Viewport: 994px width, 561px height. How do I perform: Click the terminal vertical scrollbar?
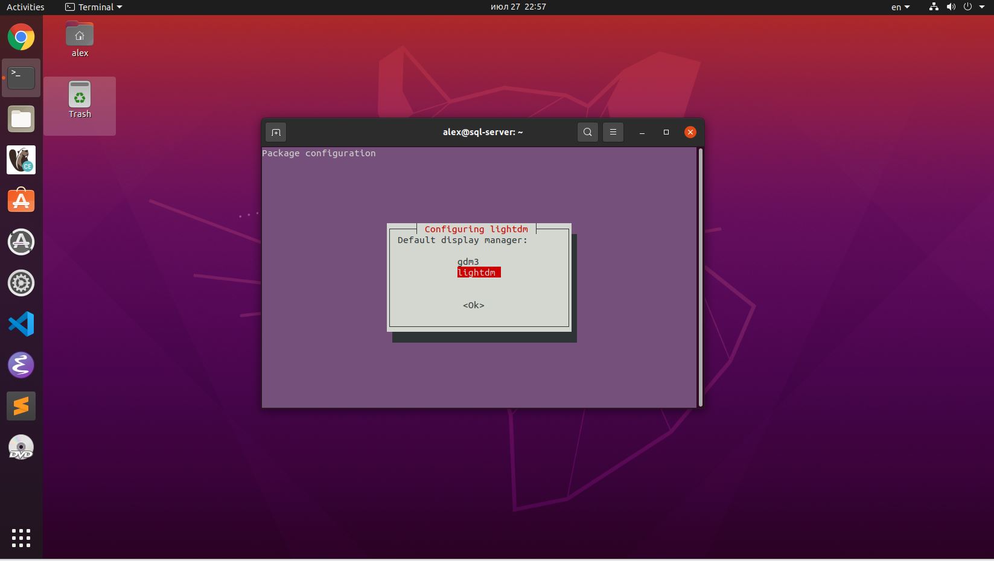[x=700, y=277]
